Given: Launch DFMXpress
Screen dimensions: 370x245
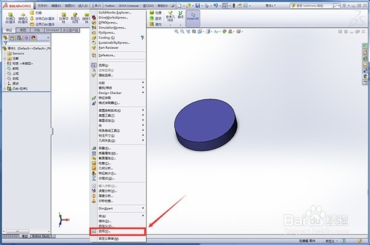Looking at the screenshot, I should [x=108, y=22].
